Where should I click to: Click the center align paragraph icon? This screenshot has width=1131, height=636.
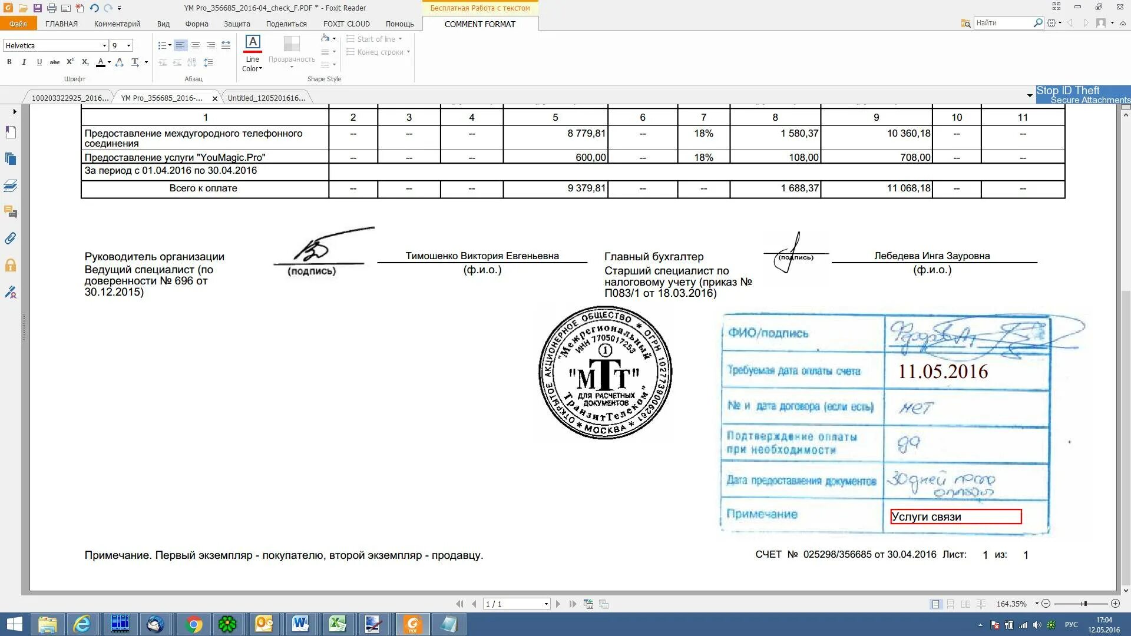pos(196,45)
